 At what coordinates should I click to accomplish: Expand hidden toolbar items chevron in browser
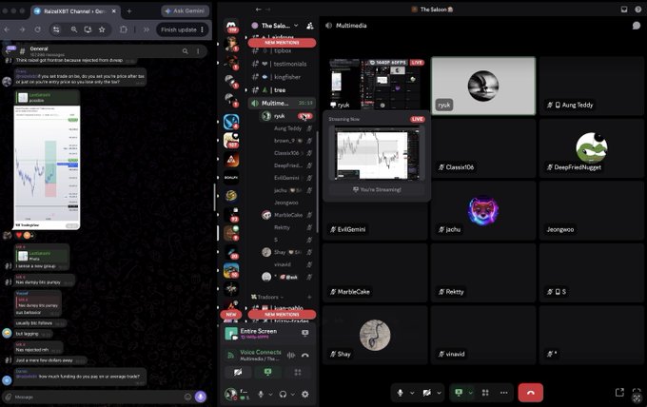pos(147,29)
